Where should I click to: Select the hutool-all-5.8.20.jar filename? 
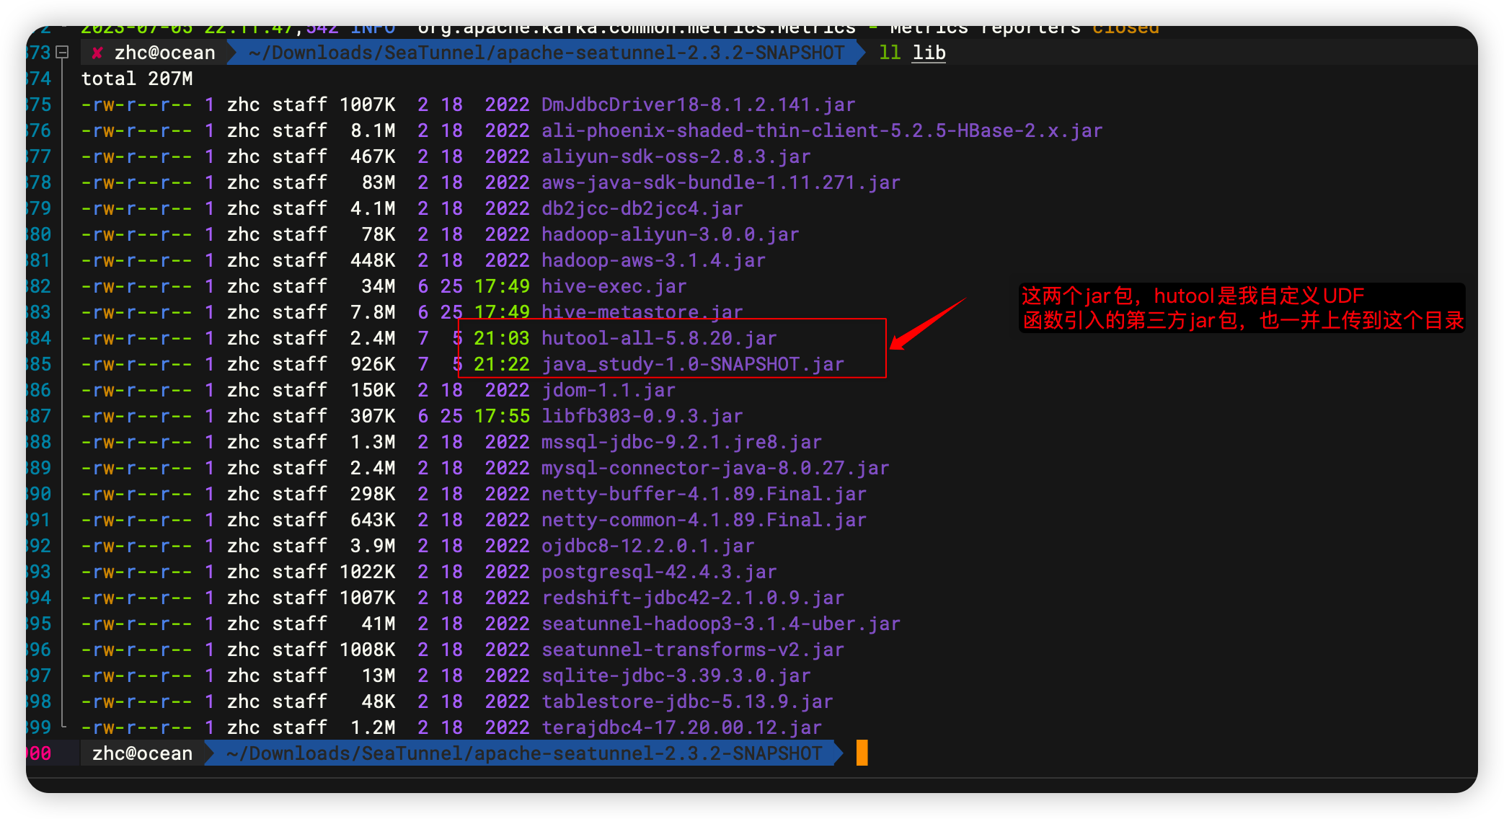click(x=658, y=337)
